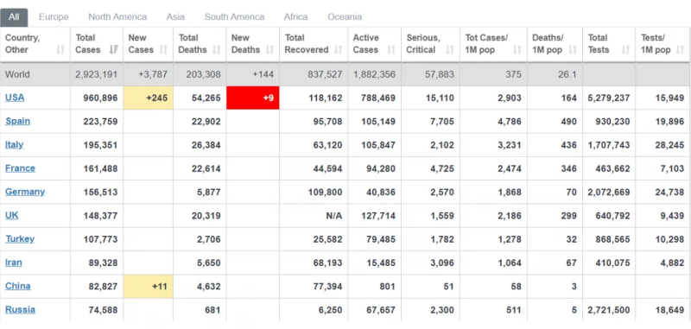Open the North America tab
691x329 pixels.
tap(117, 17)
